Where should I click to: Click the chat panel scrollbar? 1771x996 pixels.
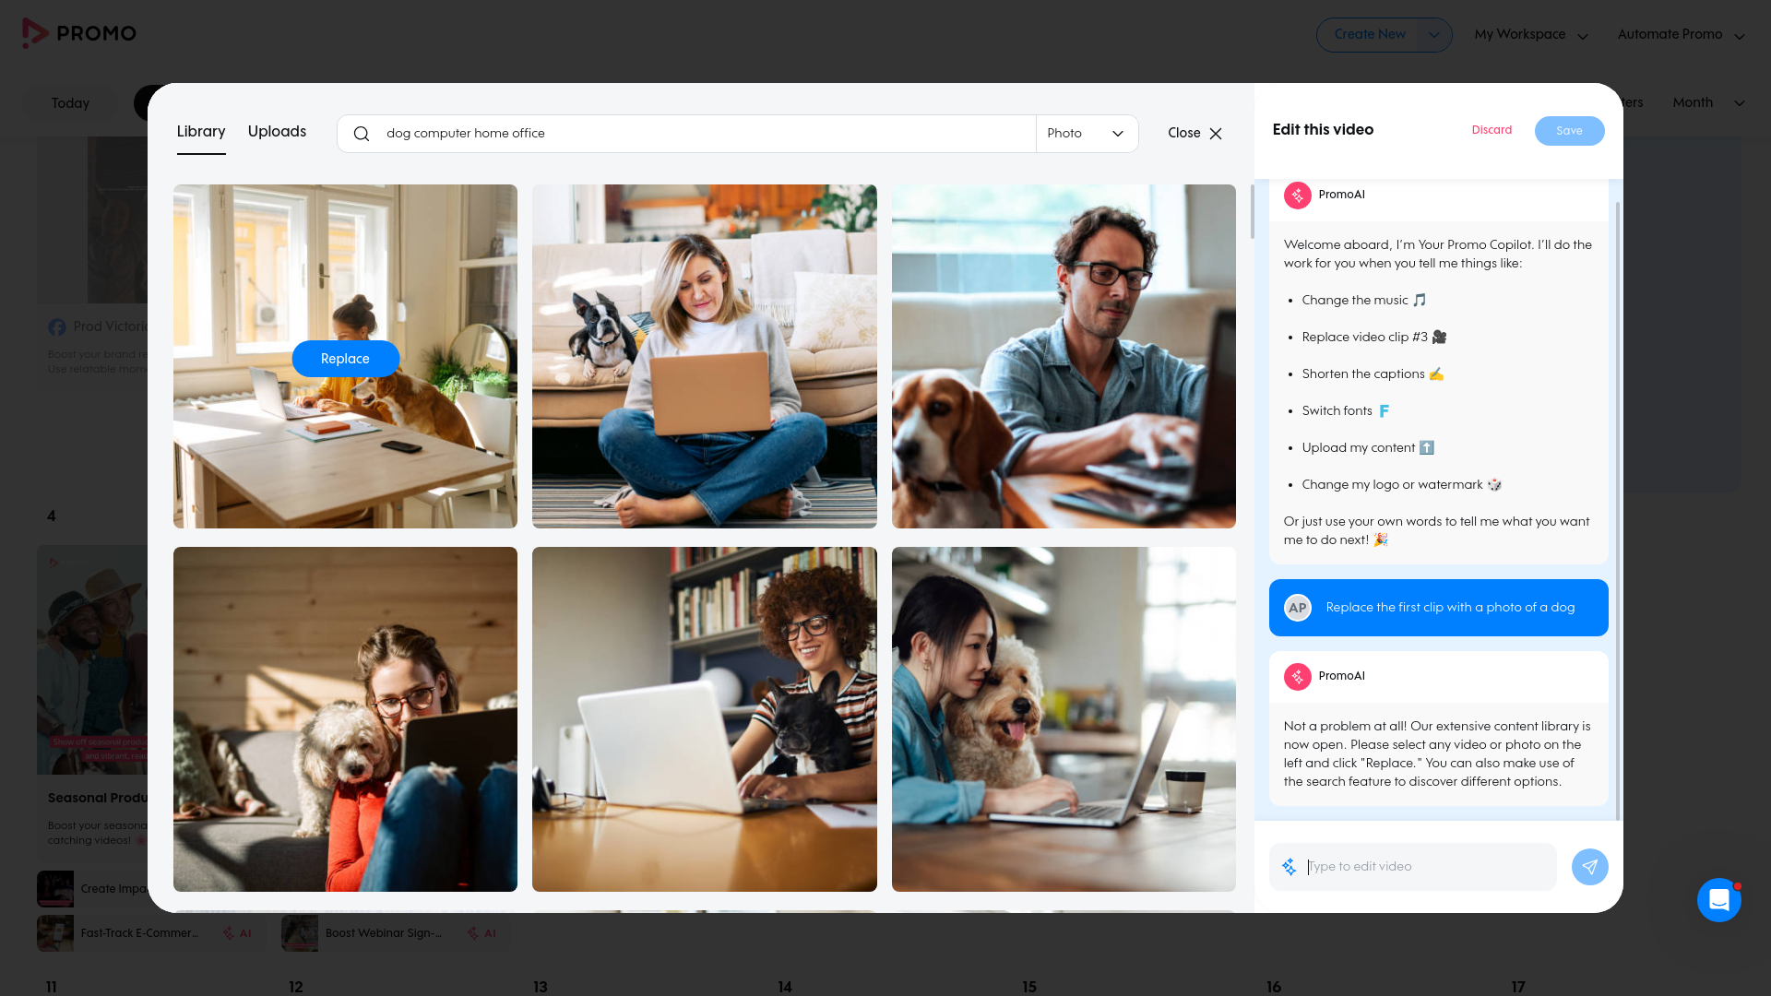point(1618,510)
